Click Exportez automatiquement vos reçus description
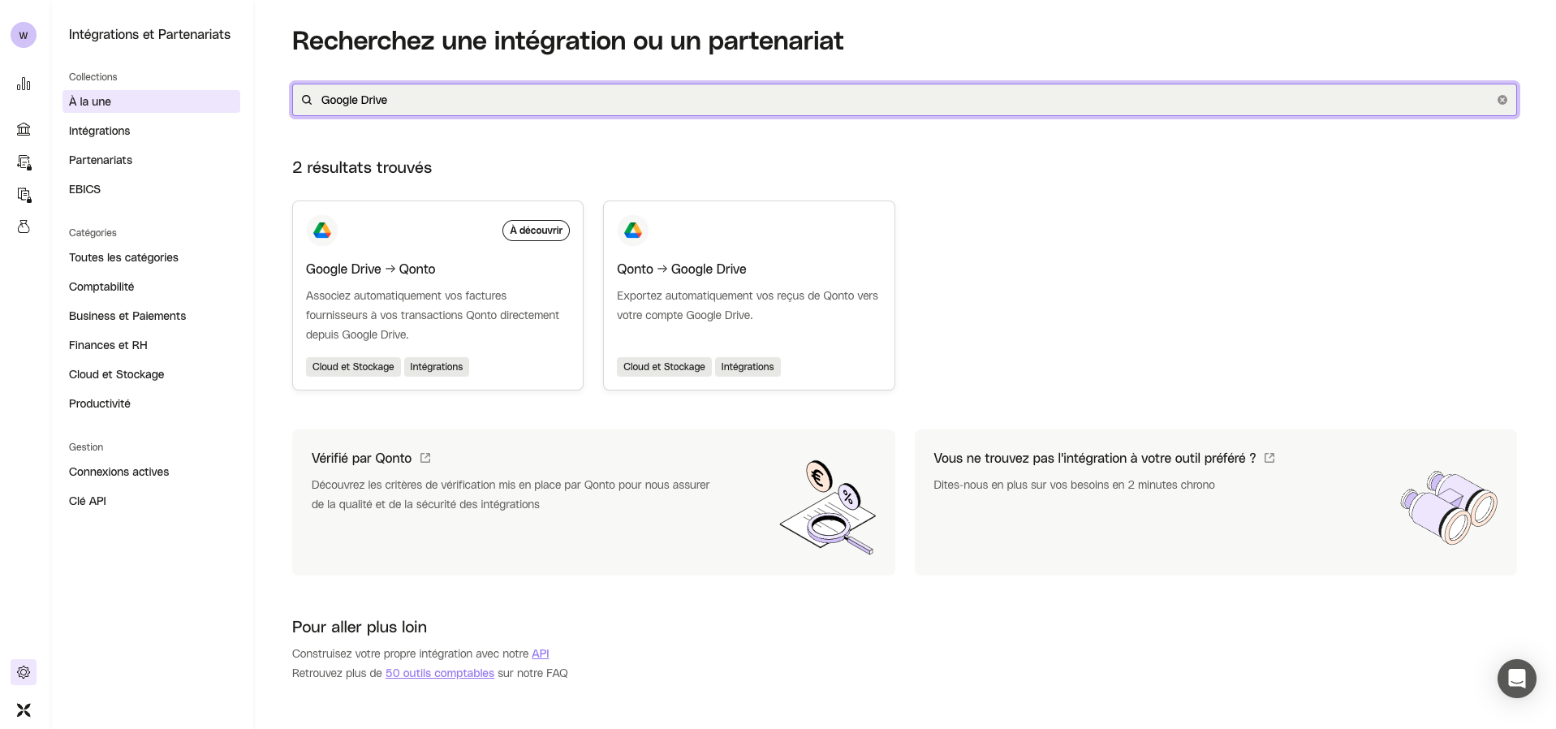Screen dimensions: 1556x729 tap(748, 305)
